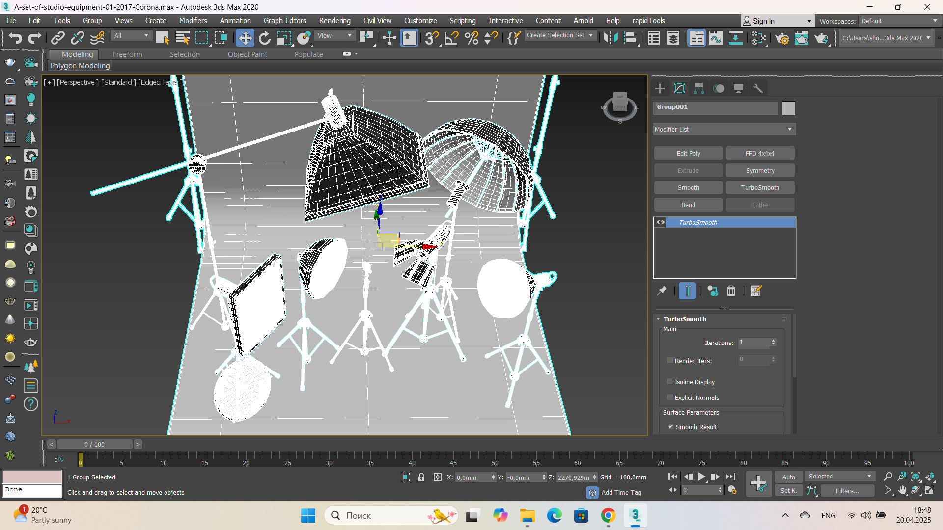Open the Graph Editors menu

click(x=284, y=21)
